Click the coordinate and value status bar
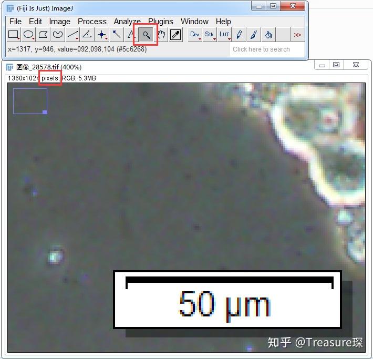 pos(77,49)
